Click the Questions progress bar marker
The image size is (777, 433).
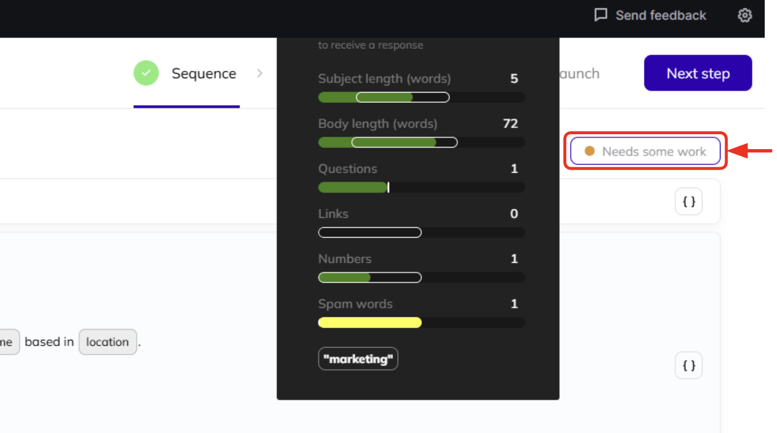coord(388,187)
